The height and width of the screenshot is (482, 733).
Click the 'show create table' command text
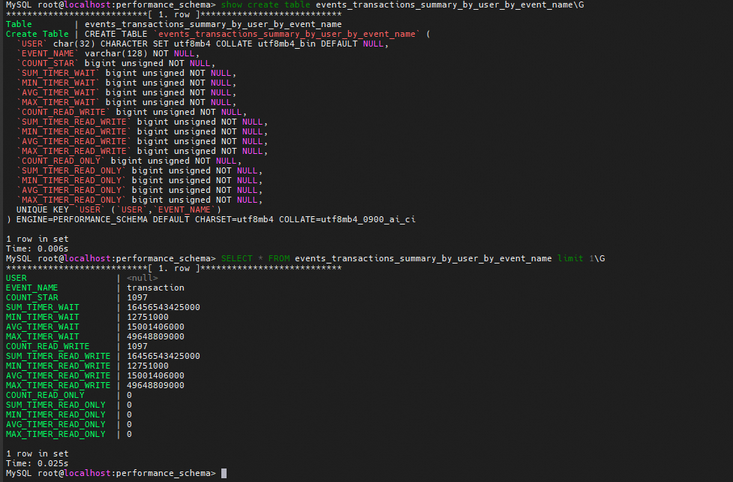coord(266,5)
